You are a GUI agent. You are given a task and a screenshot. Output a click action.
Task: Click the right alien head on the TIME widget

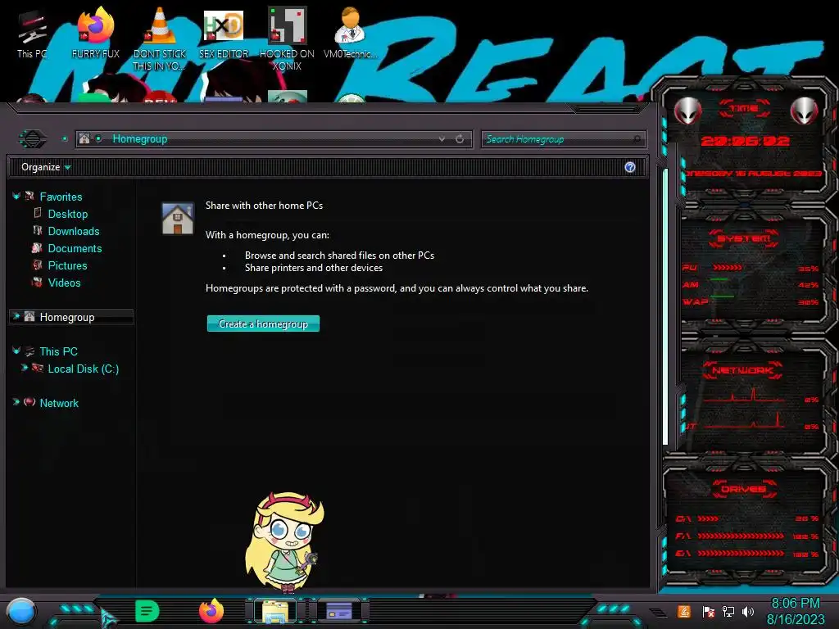804,111
